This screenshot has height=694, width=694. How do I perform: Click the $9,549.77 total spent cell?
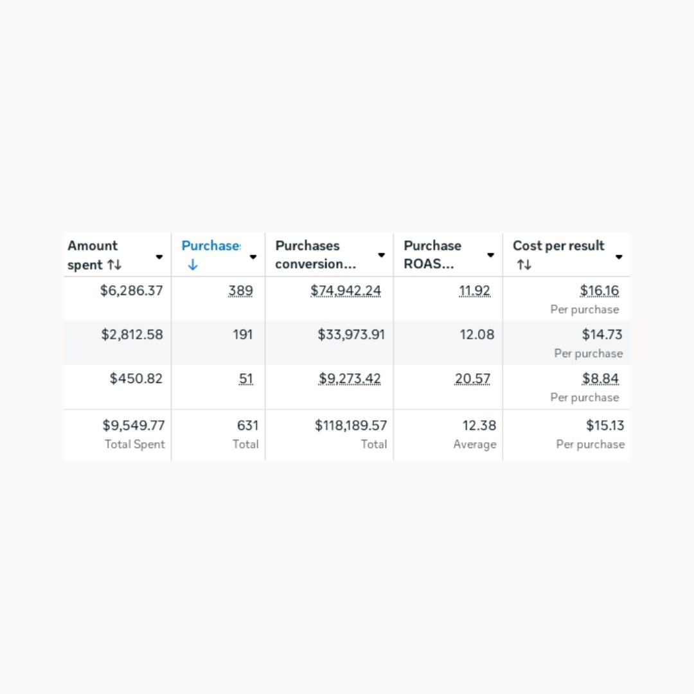[x=134, y=425]
